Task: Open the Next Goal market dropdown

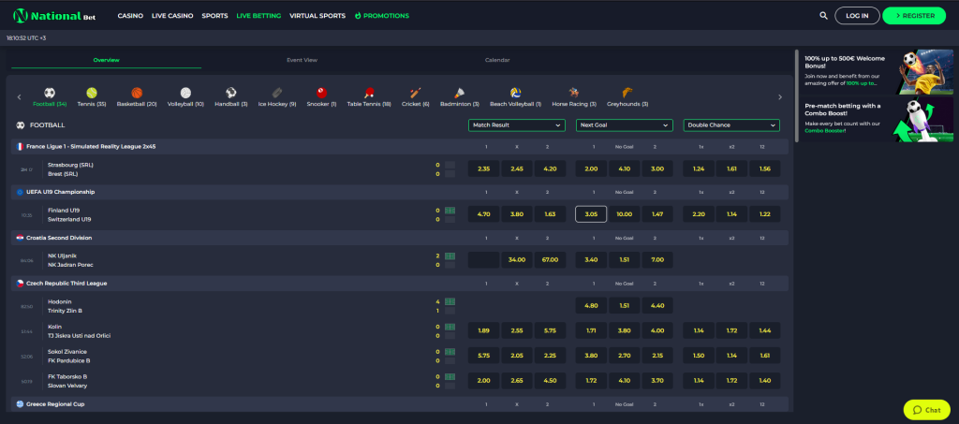Action: pyautogui.click(x=624, y=124)
